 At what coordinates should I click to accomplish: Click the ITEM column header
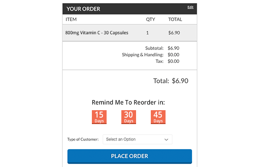pyautogui.click(x=71, y=20)
